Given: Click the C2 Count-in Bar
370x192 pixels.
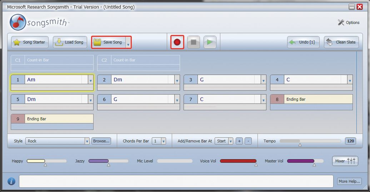Looking at the screenshot, I should pyautogui.click(x=139, y=63).
